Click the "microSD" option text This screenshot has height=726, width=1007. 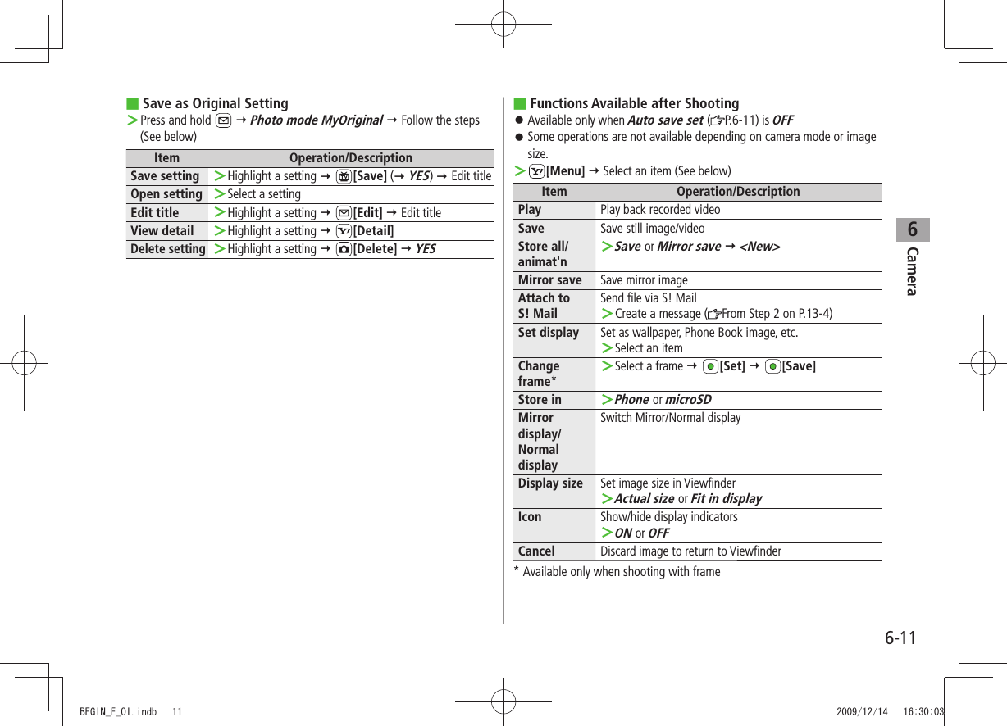tap(688, 400)
